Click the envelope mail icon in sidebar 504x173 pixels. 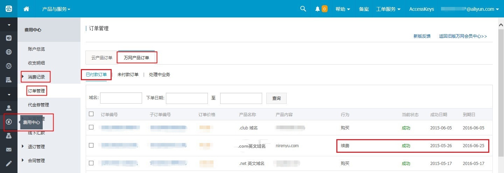tap(9, 150)
